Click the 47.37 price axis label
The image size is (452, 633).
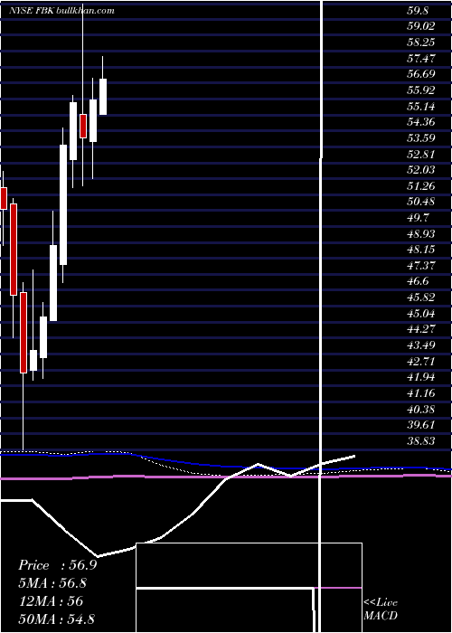[x=420, y=266]
